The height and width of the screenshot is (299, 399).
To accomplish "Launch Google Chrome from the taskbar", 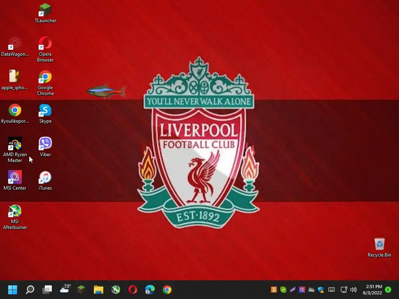I will tap(167, 290).
